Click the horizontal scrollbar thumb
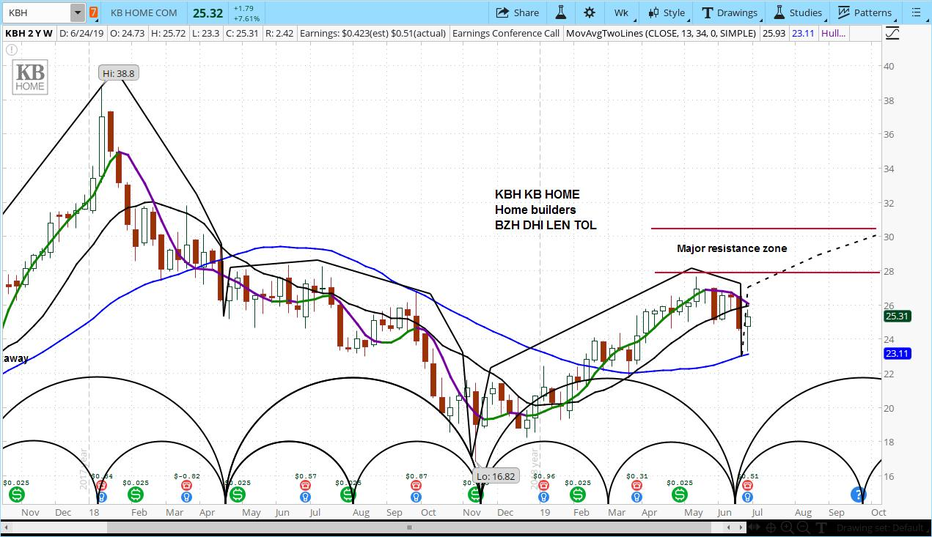932x537 pixels. tap(409, 527)
